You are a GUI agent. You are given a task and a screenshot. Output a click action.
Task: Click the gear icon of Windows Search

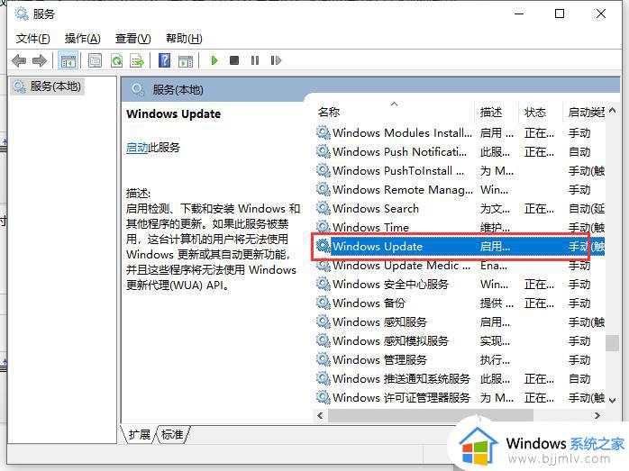[x=323, y=208]
